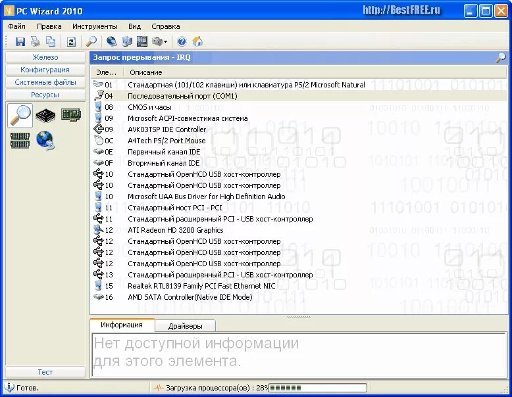
Task: Select the black processor chip sidebar icon
Action: click(45, 115)
